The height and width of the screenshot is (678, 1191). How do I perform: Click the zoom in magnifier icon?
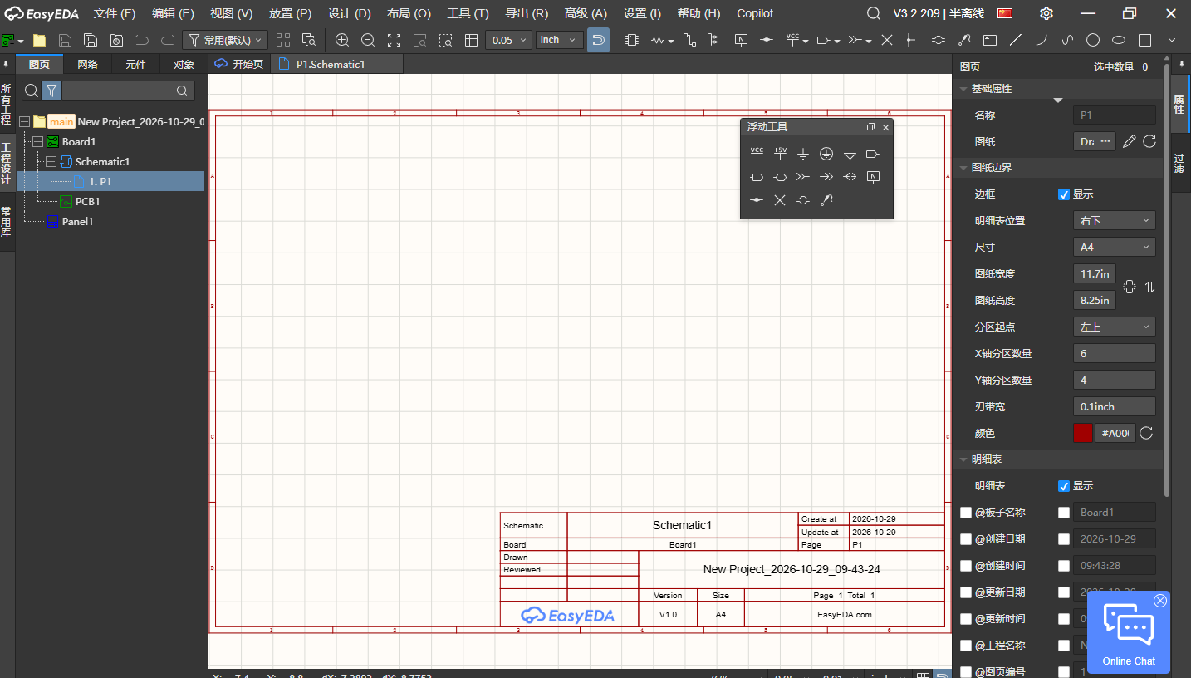click(342, 40)
